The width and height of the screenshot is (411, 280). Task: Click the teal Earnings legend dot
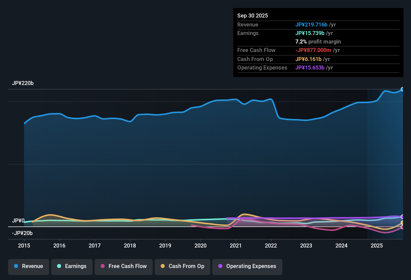[x=59, y=266]
